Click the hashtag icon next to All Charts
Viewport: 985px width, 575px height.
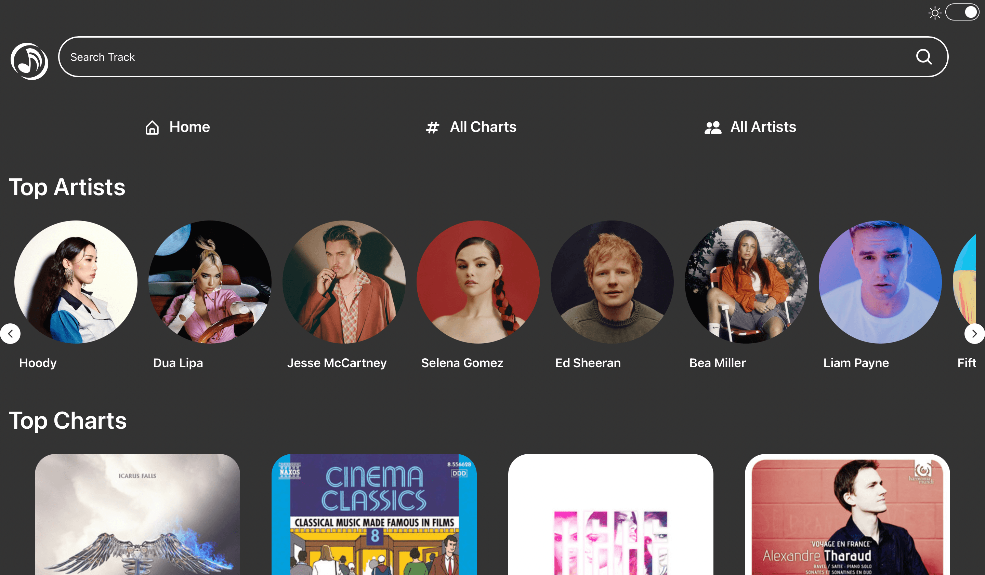click(x=432, y=128)
